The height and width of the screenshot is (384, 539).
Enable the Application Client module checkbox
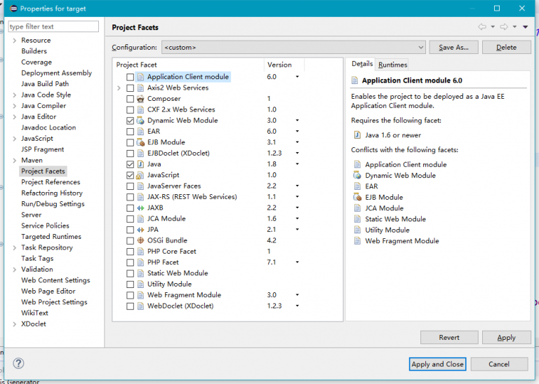click(130, 77)
